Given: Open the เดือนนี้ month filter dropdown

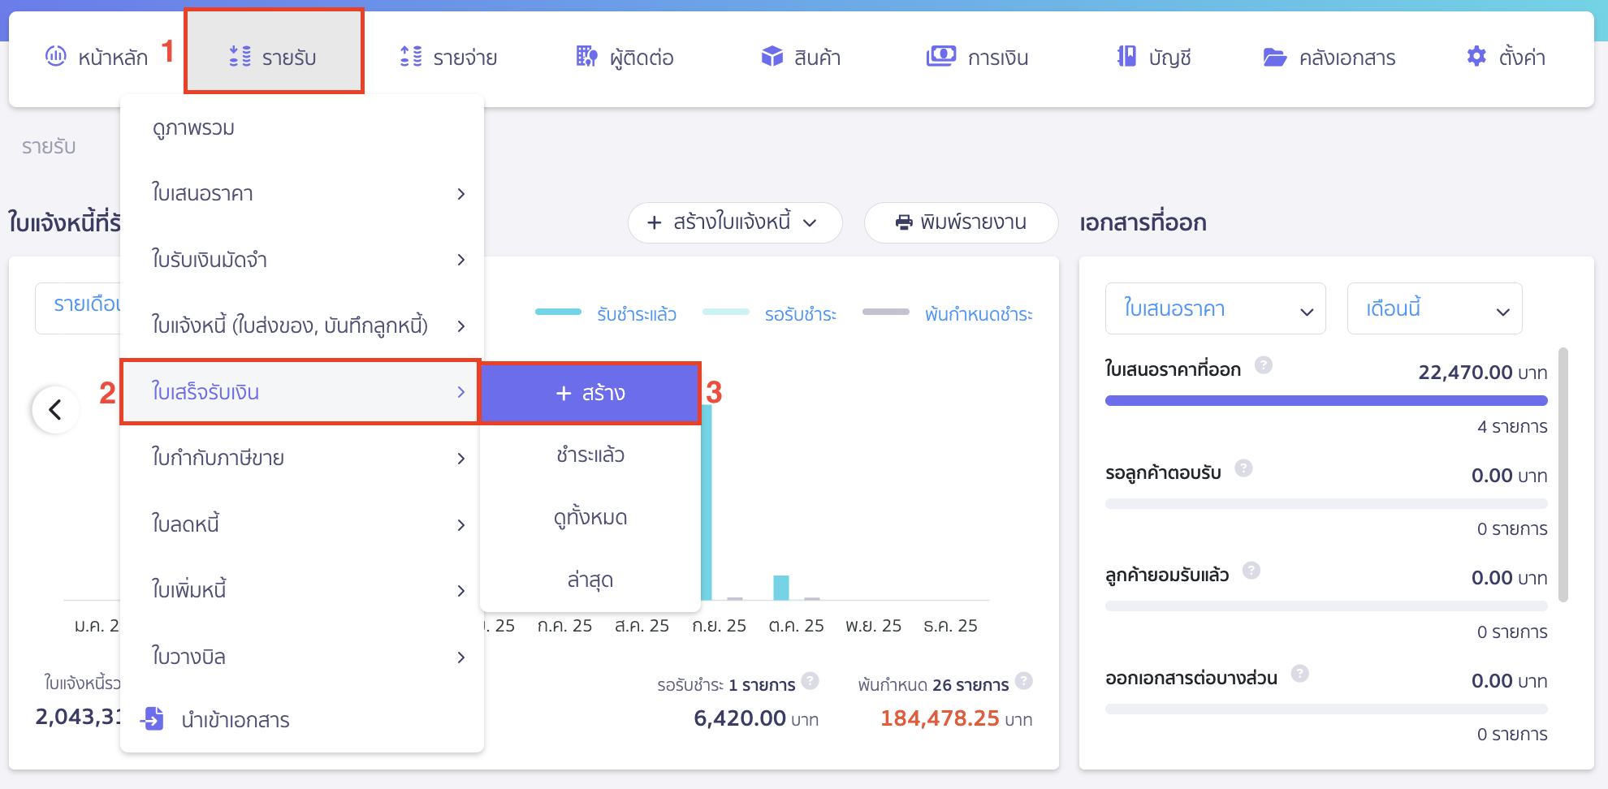Looking at the screenshot, I should (1434, 308).
